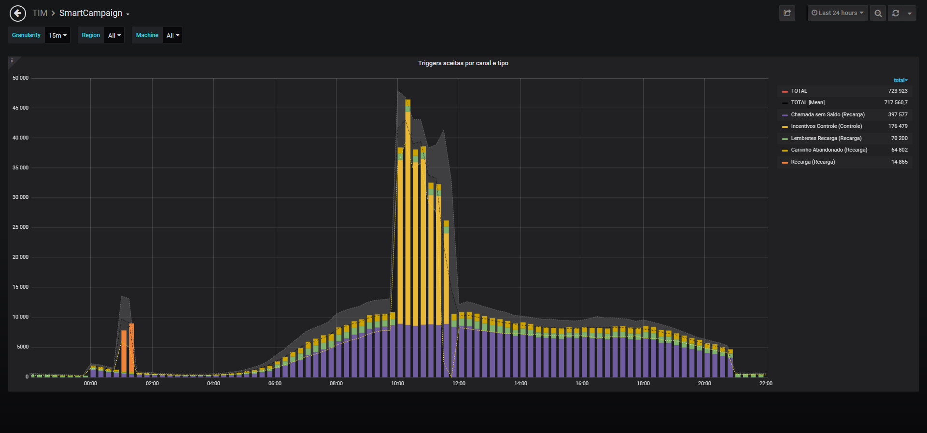
Task: Open the share dashboard icon
Action: 787,13
